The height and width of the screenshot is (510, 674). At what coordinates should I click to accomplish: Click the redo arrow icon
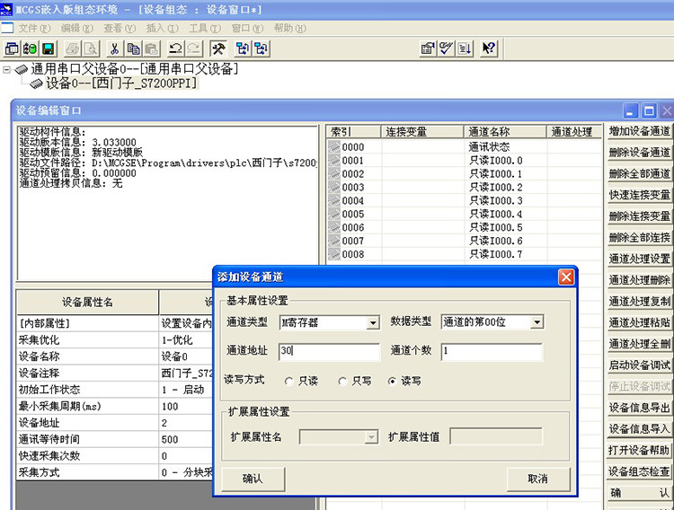pyautogui.click(x=194, y=48)
